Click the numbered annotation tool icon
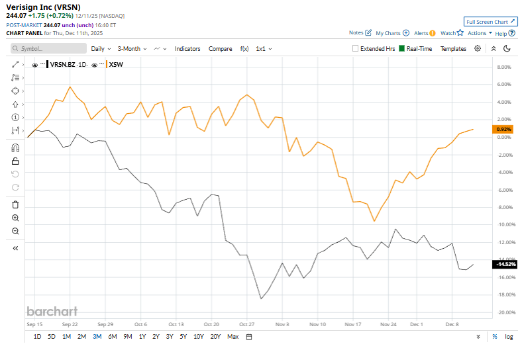This screenshot has height=346, width=520. pos(15,118)
